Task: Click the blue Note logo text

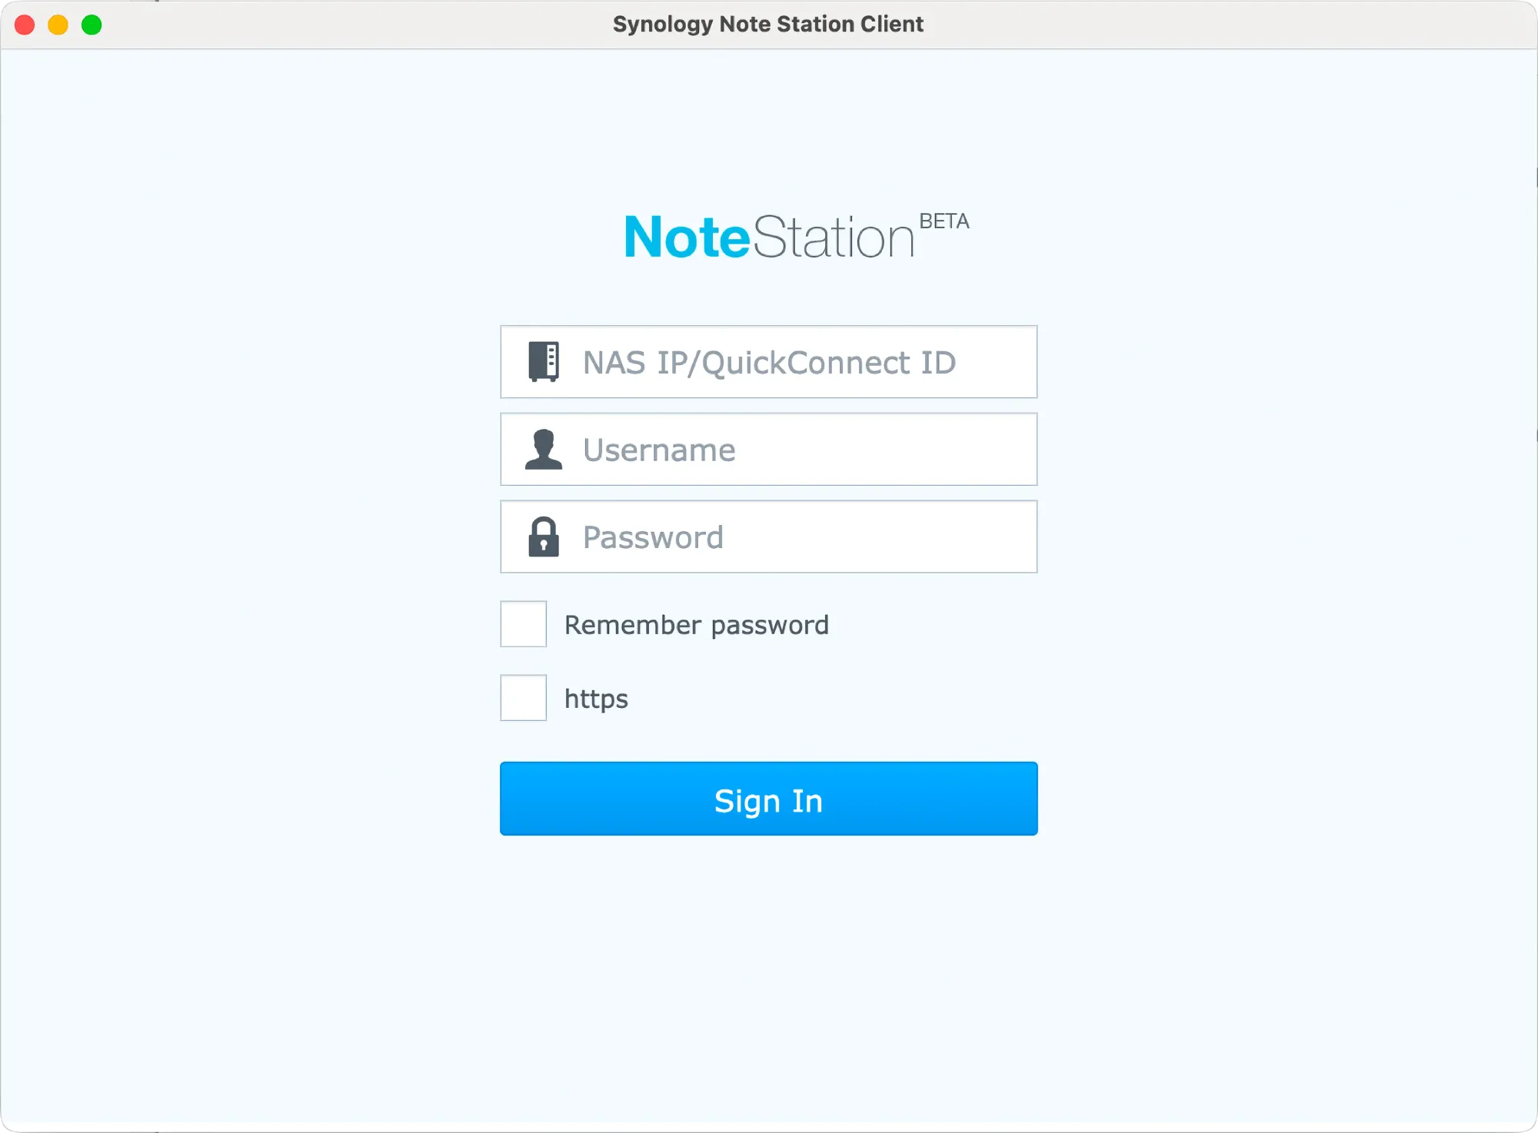Action: (x=686, y=238)
